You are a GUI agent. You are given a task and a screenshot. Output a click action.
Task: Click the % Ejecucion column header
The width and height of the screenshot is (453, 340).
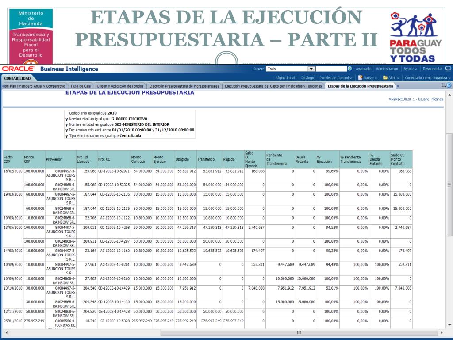[328, 159]
